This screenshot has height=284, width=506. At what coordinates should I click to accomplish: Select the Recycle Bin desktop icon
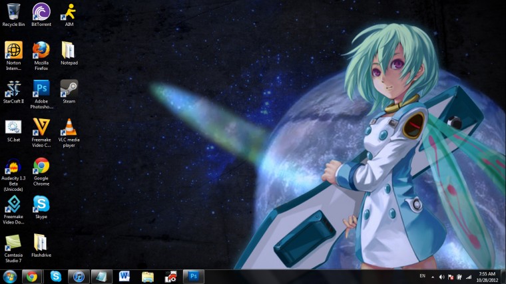point(13,15)
